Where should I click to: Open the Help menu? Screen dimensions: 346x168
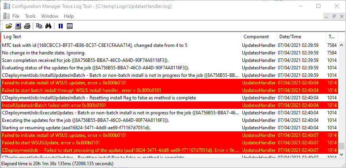pyautogui.click(x=69, y=16)
